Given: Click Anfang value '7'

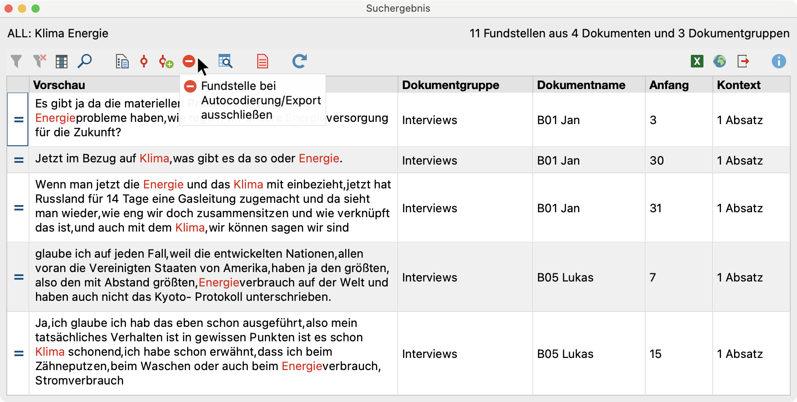Looking at the screenshot, I should (653, 277).
